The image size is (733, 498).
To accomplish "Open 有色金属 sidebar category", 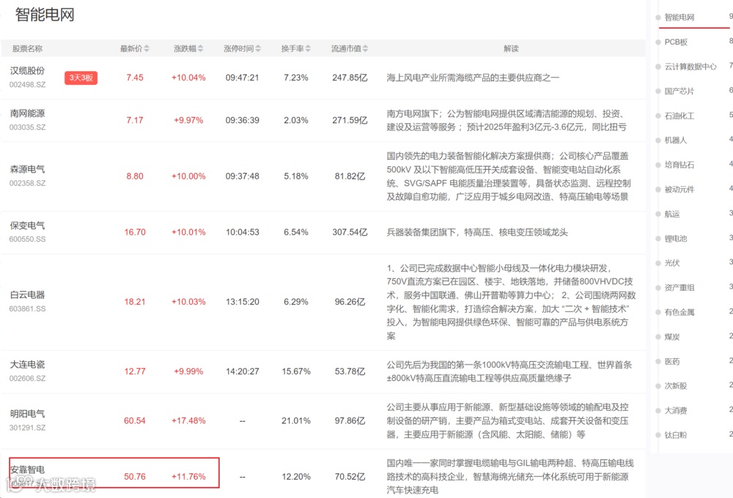I will 679,312.
